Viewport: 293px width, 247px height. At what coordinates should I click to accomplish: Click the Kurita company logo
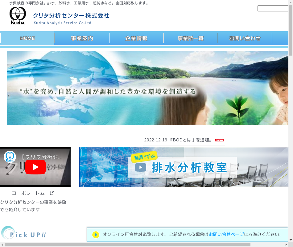[18, 15]
